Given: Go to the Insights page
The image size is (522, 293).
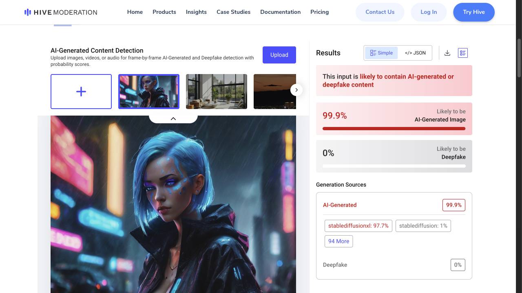Looking at the screenshot, I should click(196, 12).
